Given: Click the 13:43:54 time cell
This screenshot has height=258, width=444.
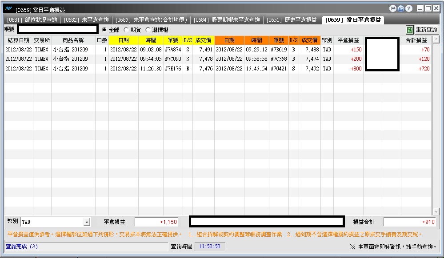Looking at the screenshot, I should 256,68.
